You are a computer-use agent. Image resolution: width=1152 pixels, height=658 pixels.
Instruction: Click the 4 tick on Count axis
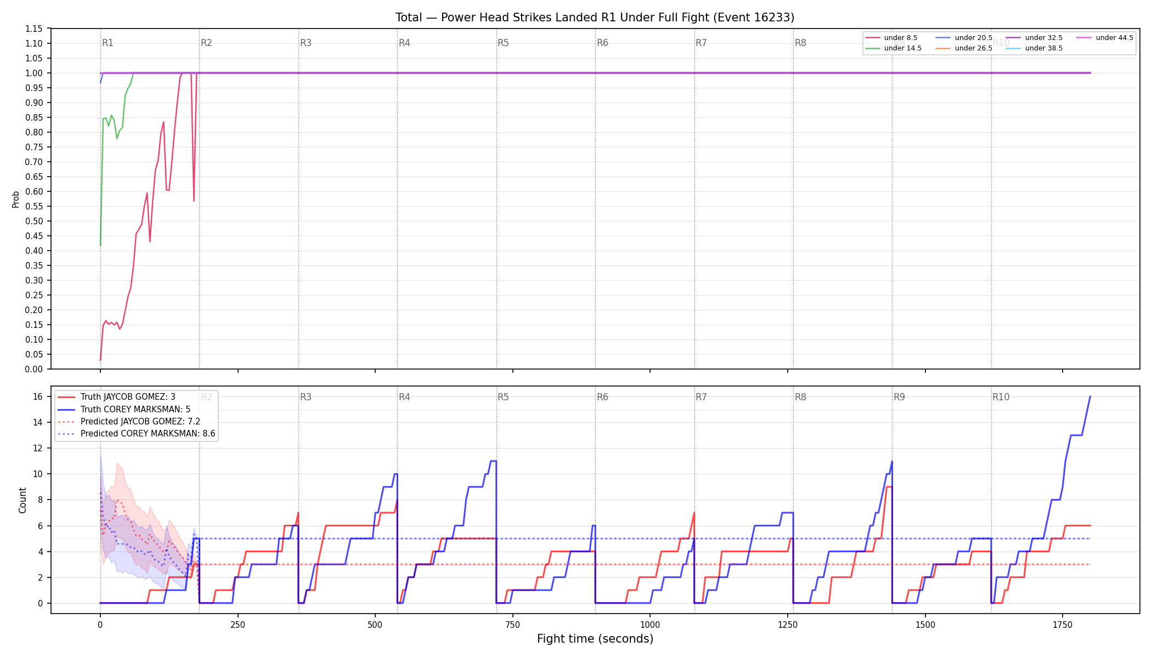(40, 552)
